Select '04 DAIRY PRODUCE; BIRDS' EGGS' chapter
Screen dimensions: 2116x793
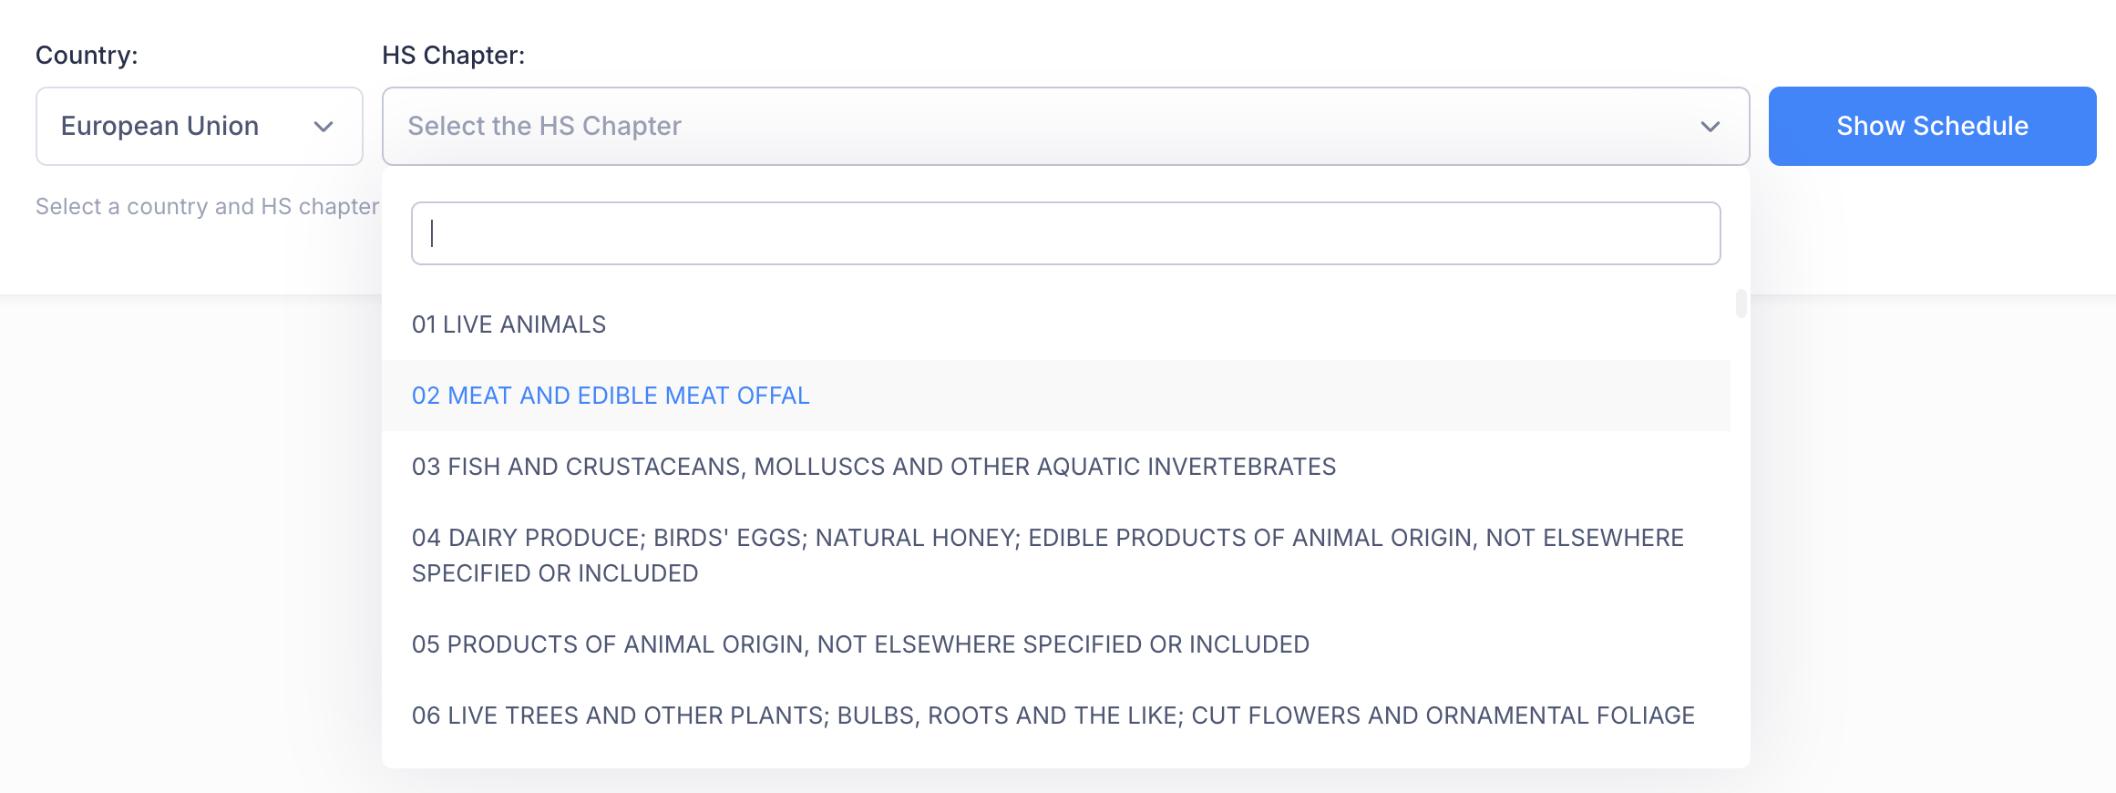1047,538
